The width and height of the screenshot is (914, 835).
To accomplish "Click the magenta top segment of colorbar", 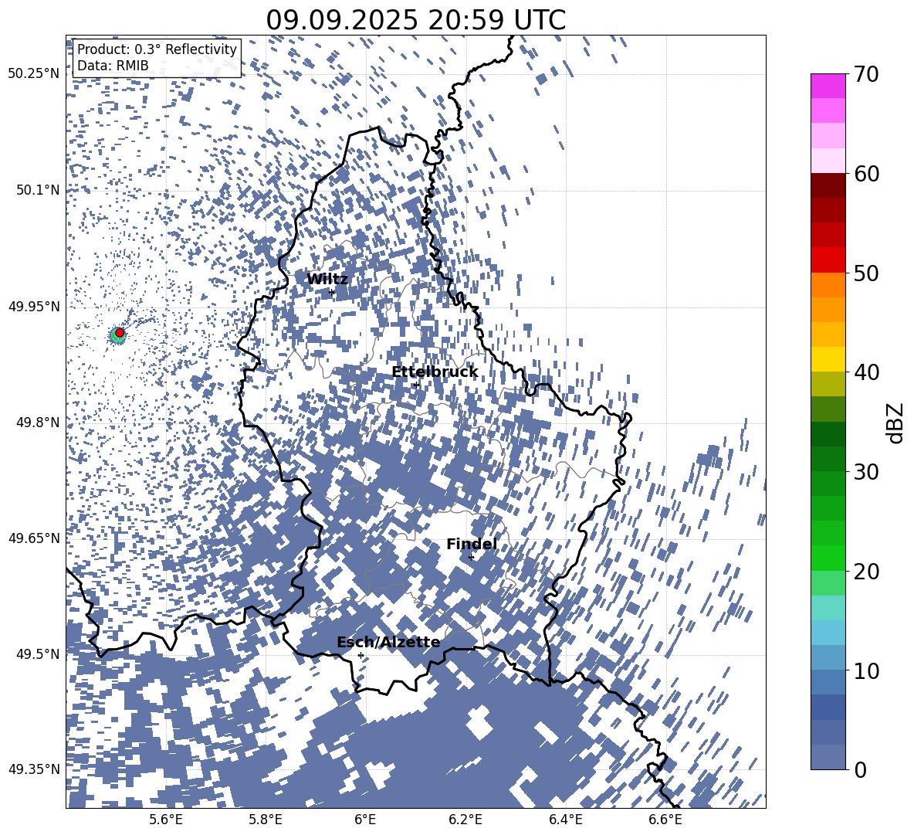I will 828,87.
